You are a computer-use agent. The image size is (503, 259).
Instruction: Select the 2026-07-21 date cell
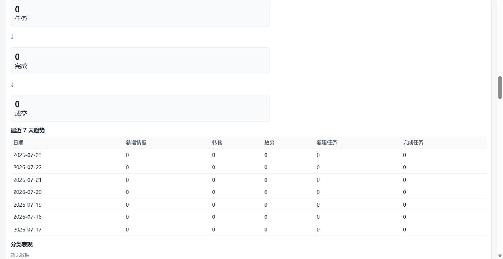pos(27,180)
